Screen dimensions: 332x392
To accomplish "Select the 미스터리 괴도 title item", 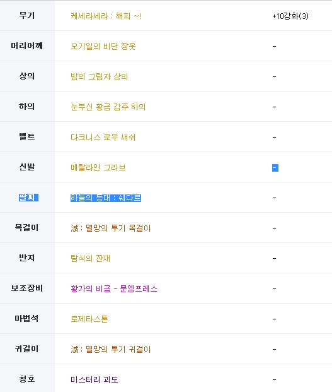I will point(94,379).
